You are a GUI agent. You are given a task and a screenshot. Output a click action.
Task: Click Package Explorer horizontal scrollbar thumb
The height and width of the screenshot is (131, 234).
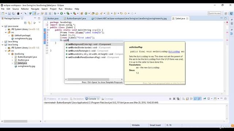point(15,121)
